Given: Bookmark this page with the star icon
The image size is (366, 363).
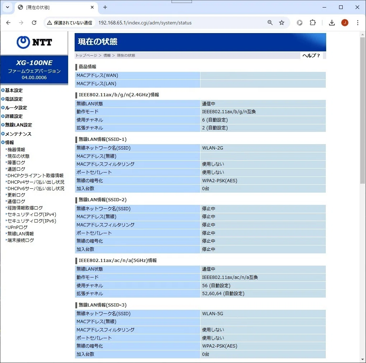Looking at the screenshot, I should pyautogui.click(x=282, y=23).
